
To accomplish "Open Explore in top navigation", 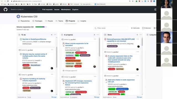I will [75, 10].
